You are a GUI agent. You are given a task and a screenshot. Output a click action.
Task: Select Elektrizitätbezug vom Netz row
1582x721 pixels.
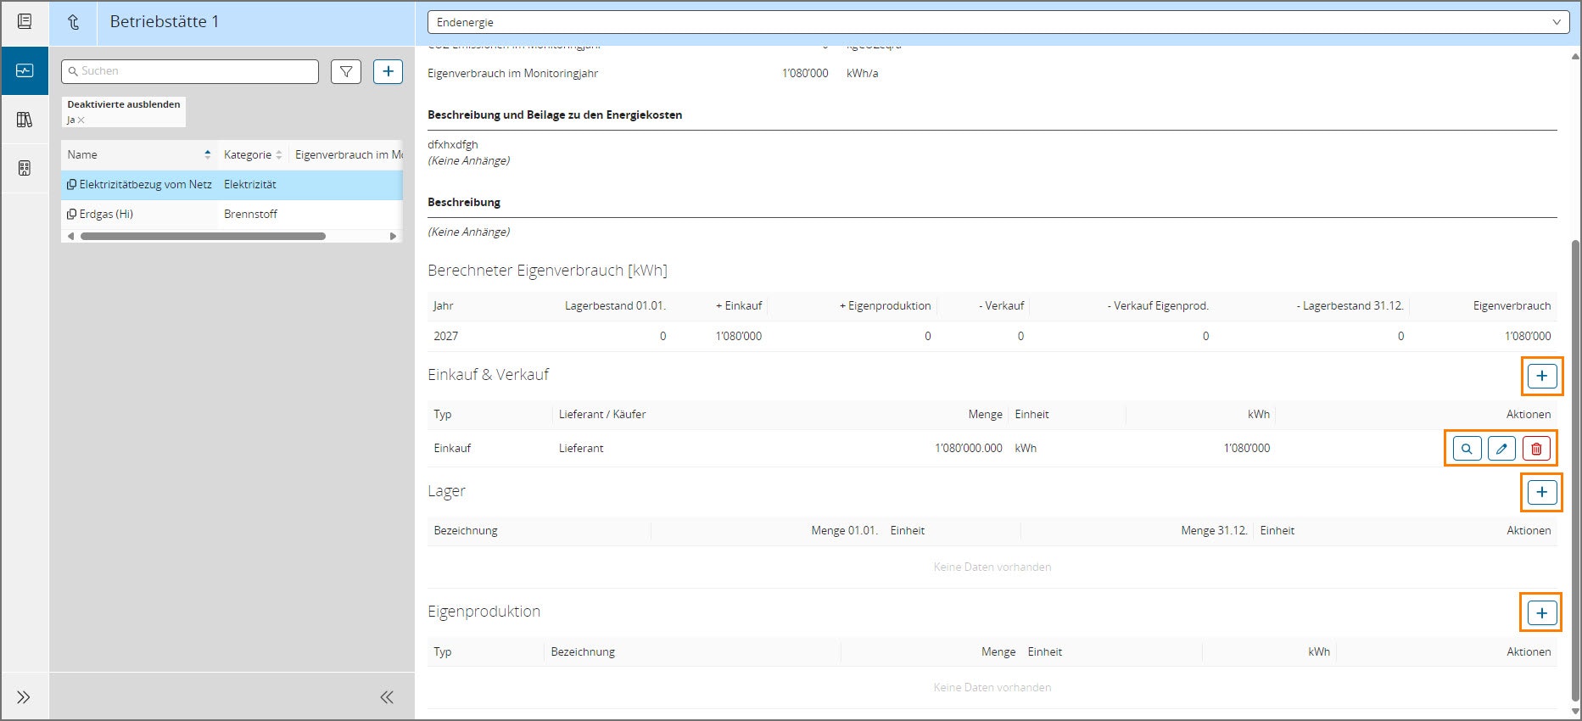point(145,185)
